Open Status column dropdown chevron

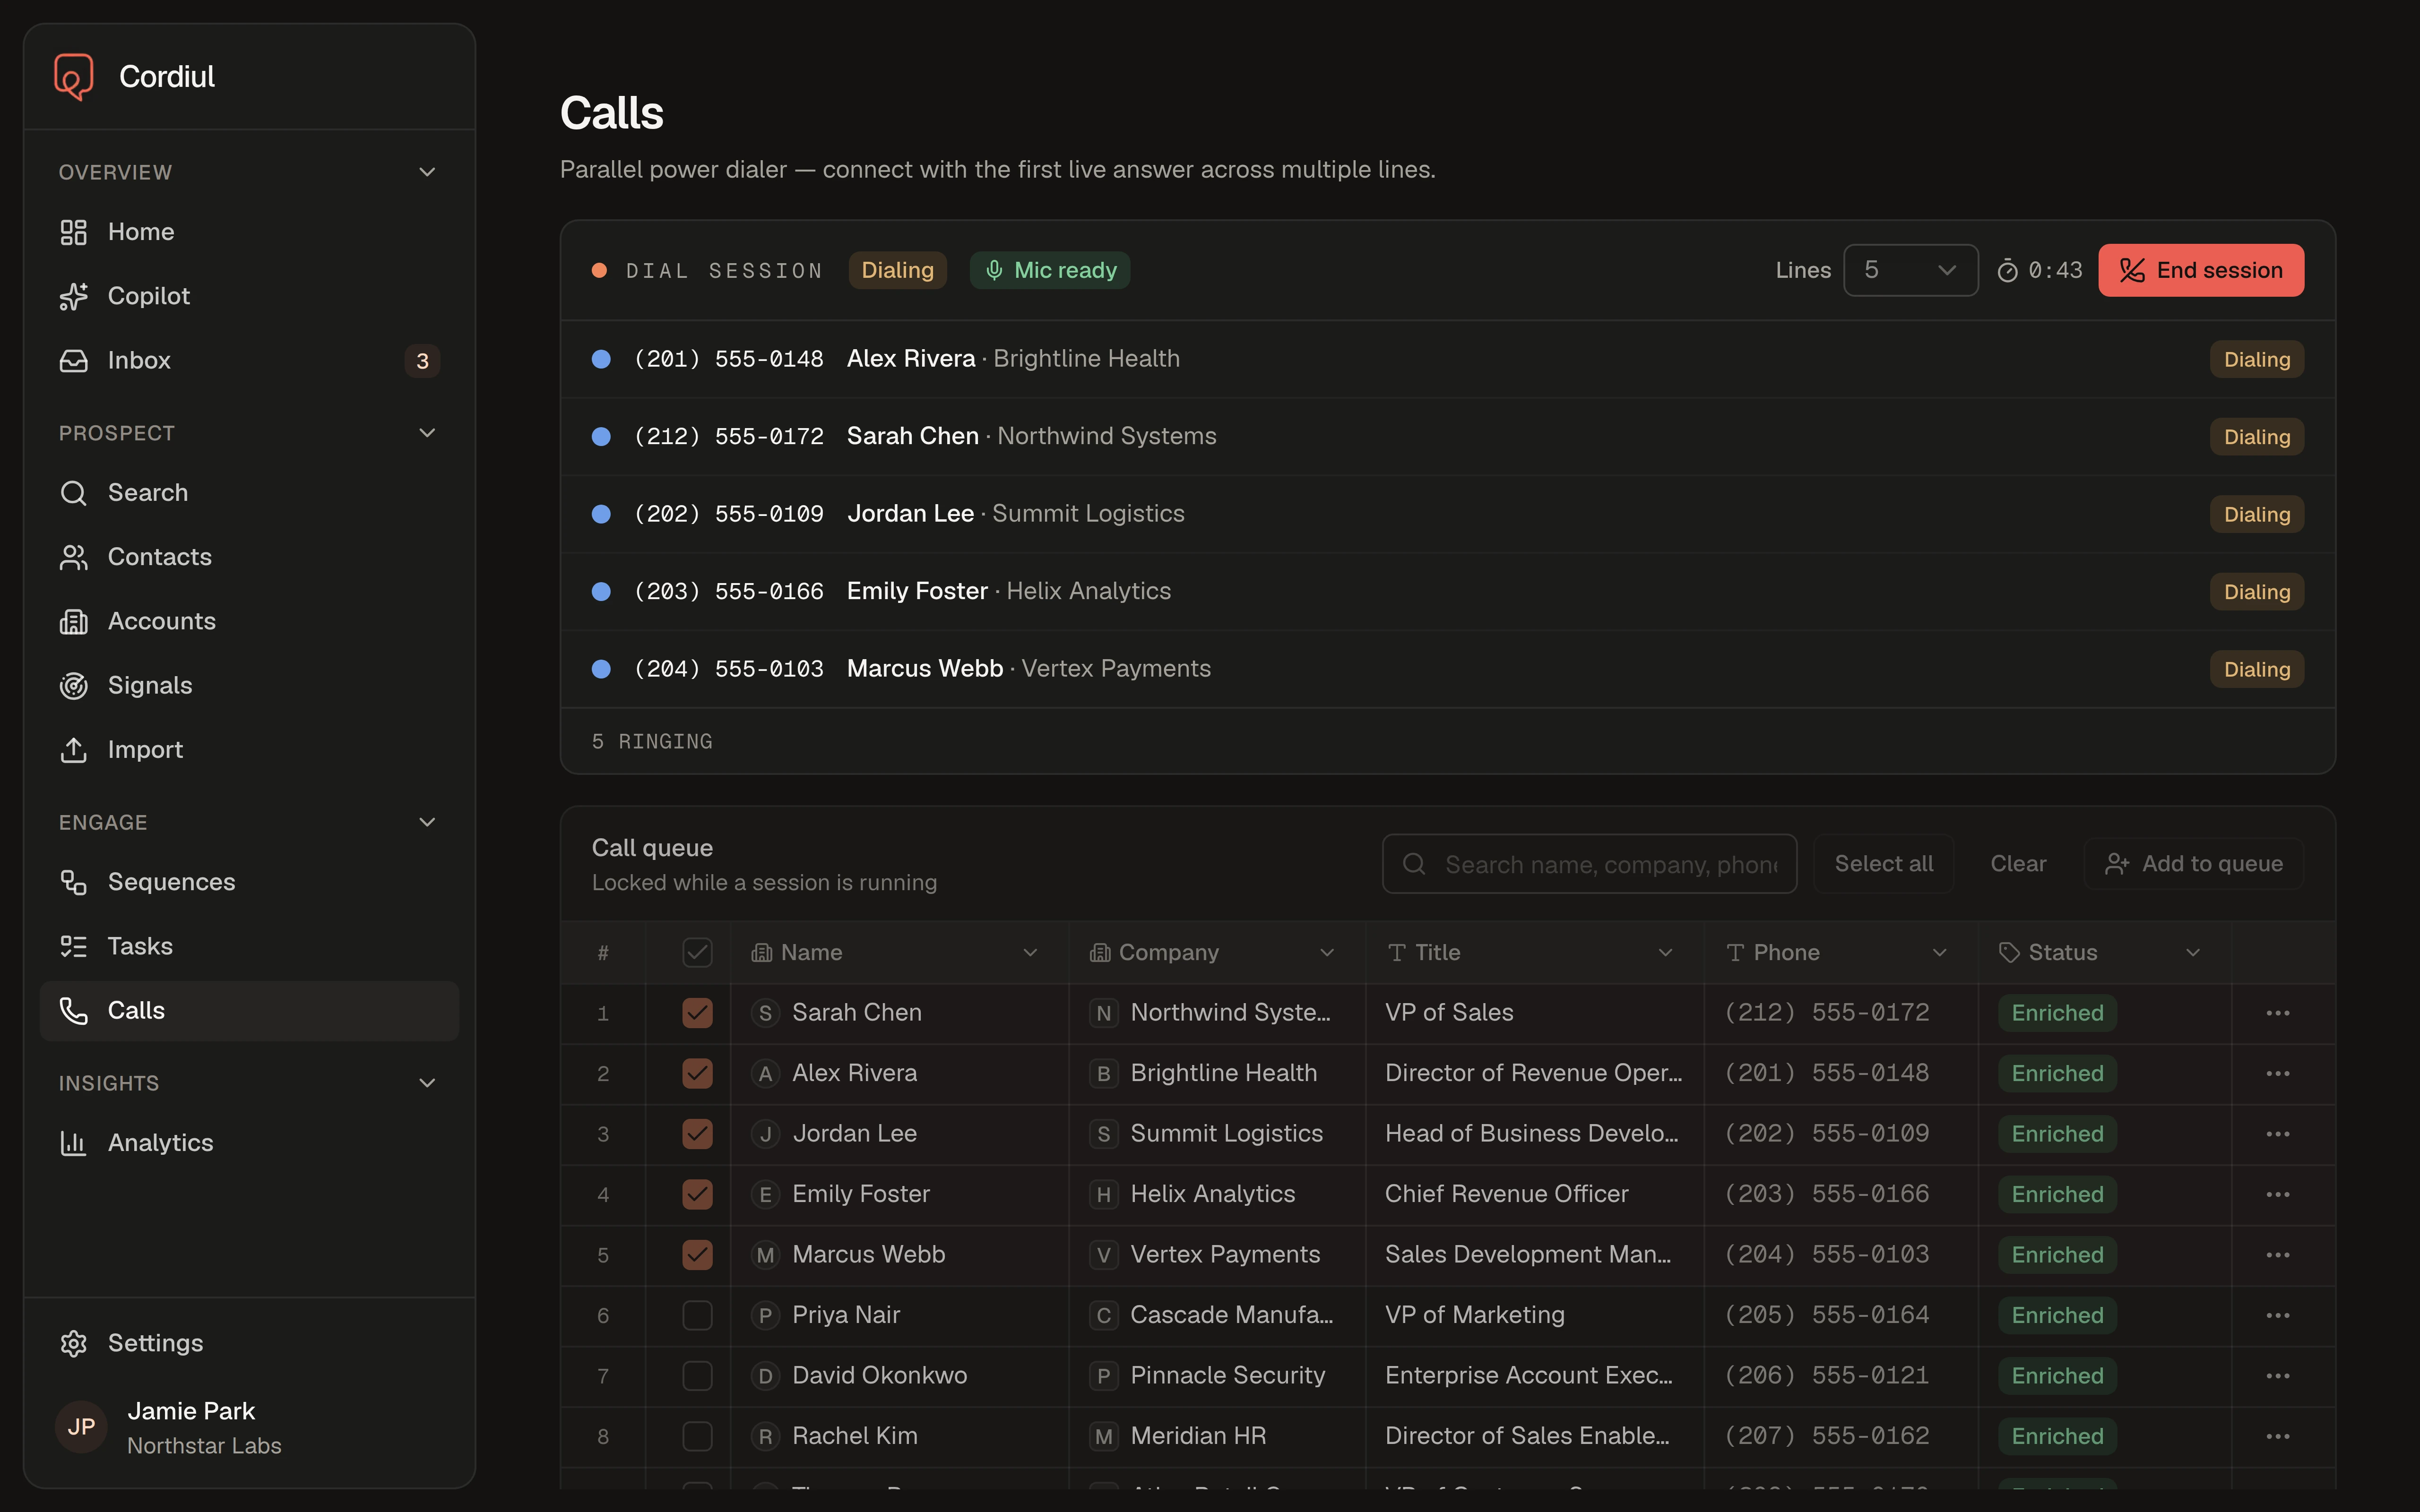(x=2193, y=953)
